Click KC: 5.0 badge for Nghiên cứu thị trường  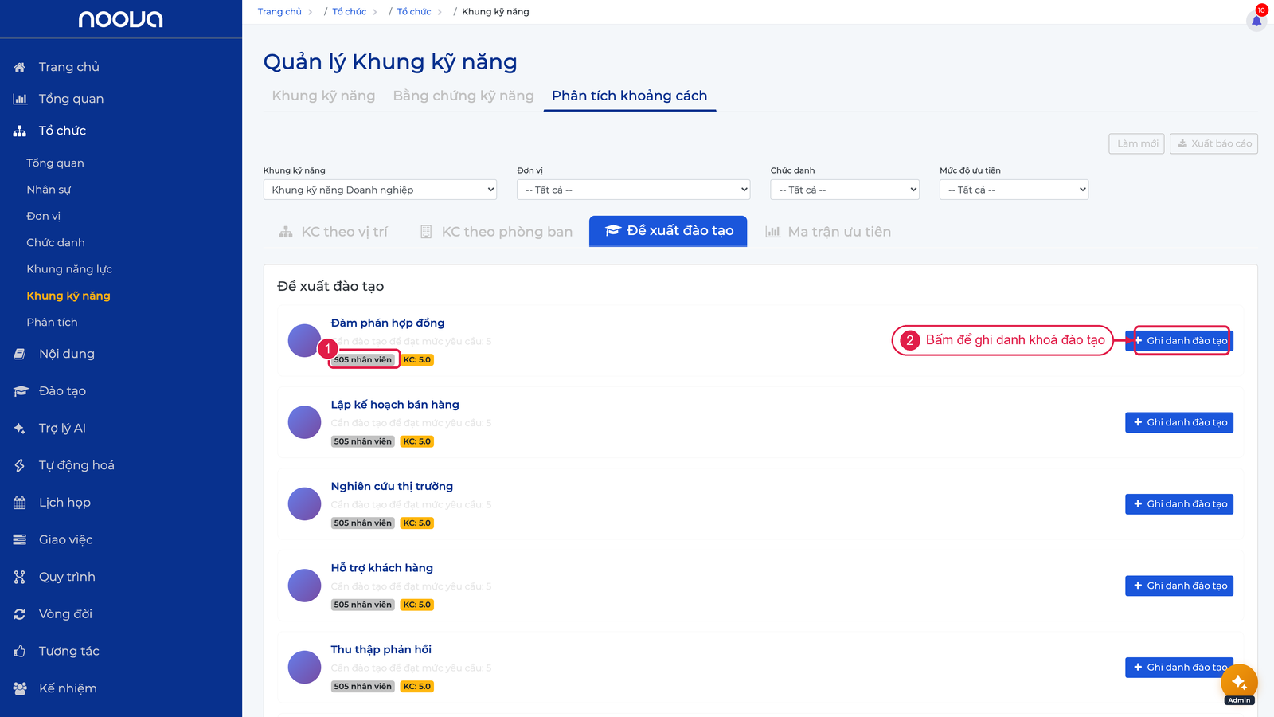[x=416, y=523]
